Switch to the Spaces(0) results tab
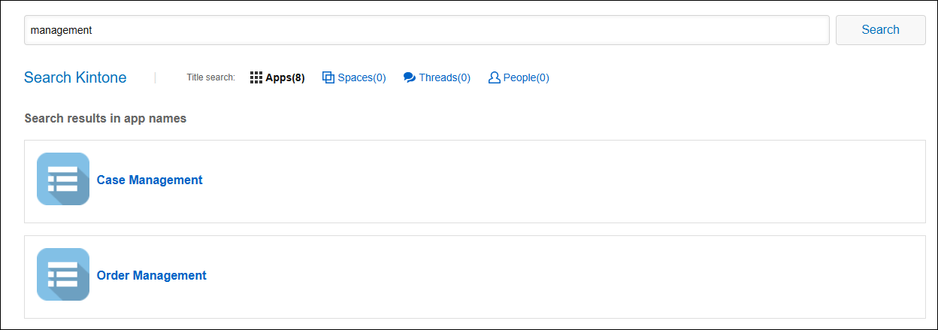The height and width of the screenshot is (330, 938). tap(362, 77)
